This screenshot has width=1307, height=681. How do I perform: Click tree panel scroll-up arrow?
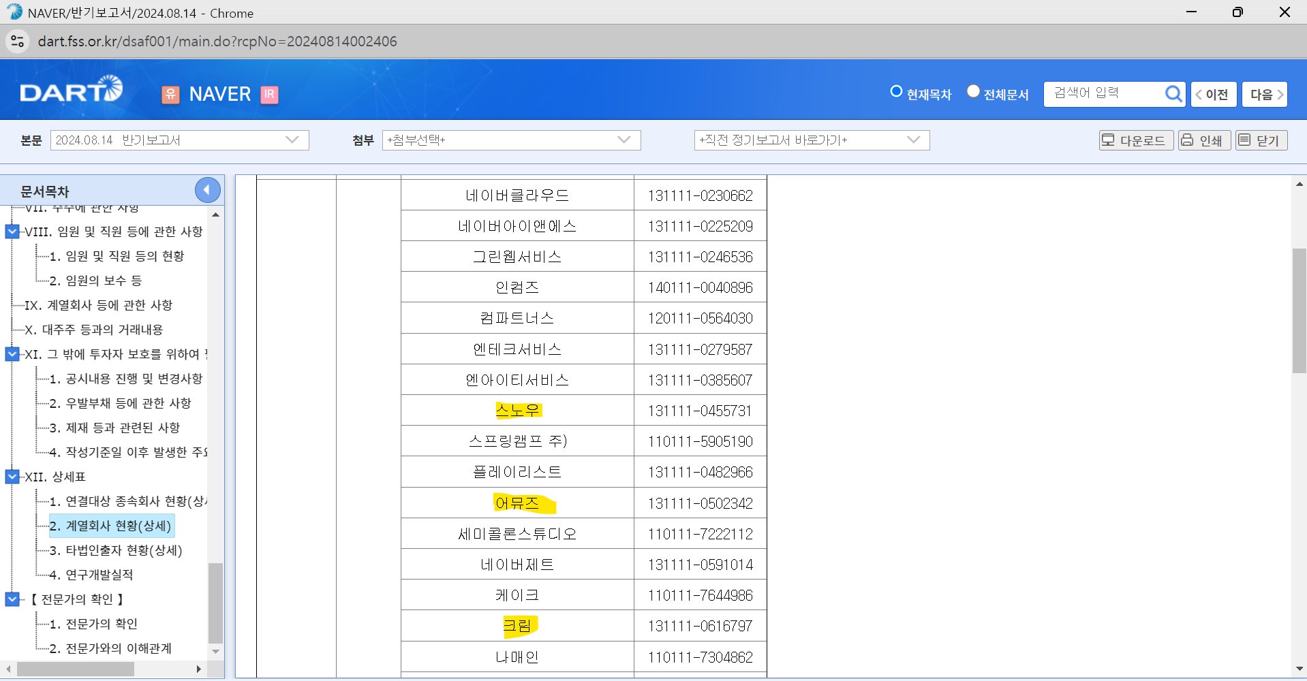click(x=215, y=215)
